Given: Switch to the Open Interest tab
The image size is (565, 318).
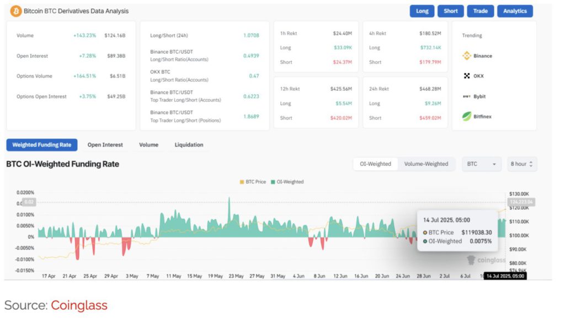Looking at the screenshot, I should pos(105,144).
